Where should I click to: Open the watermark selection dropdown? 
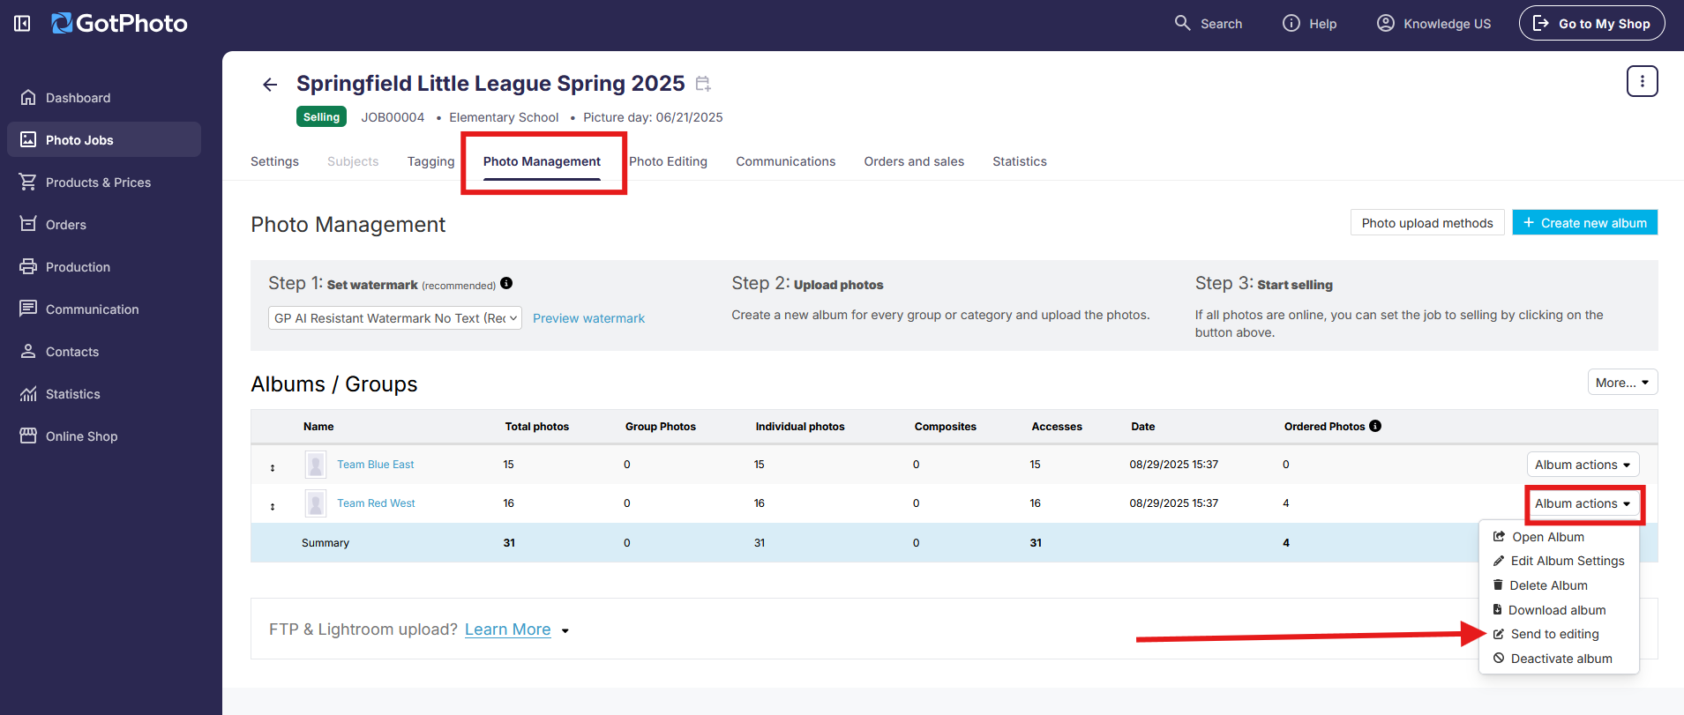point(395,318)
